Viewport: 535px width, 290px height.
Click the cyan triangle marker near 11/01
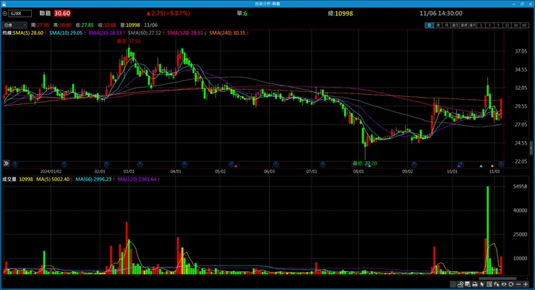[481, 166]
